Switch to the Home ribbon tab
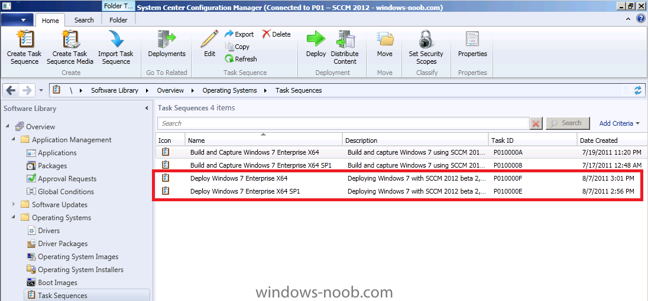The image size is (648, 301). pyautogui.click(x=50, y=20)
